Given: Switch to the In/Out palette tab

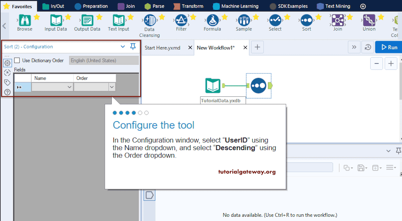Looking at the screenshot, I should (53, 6).
